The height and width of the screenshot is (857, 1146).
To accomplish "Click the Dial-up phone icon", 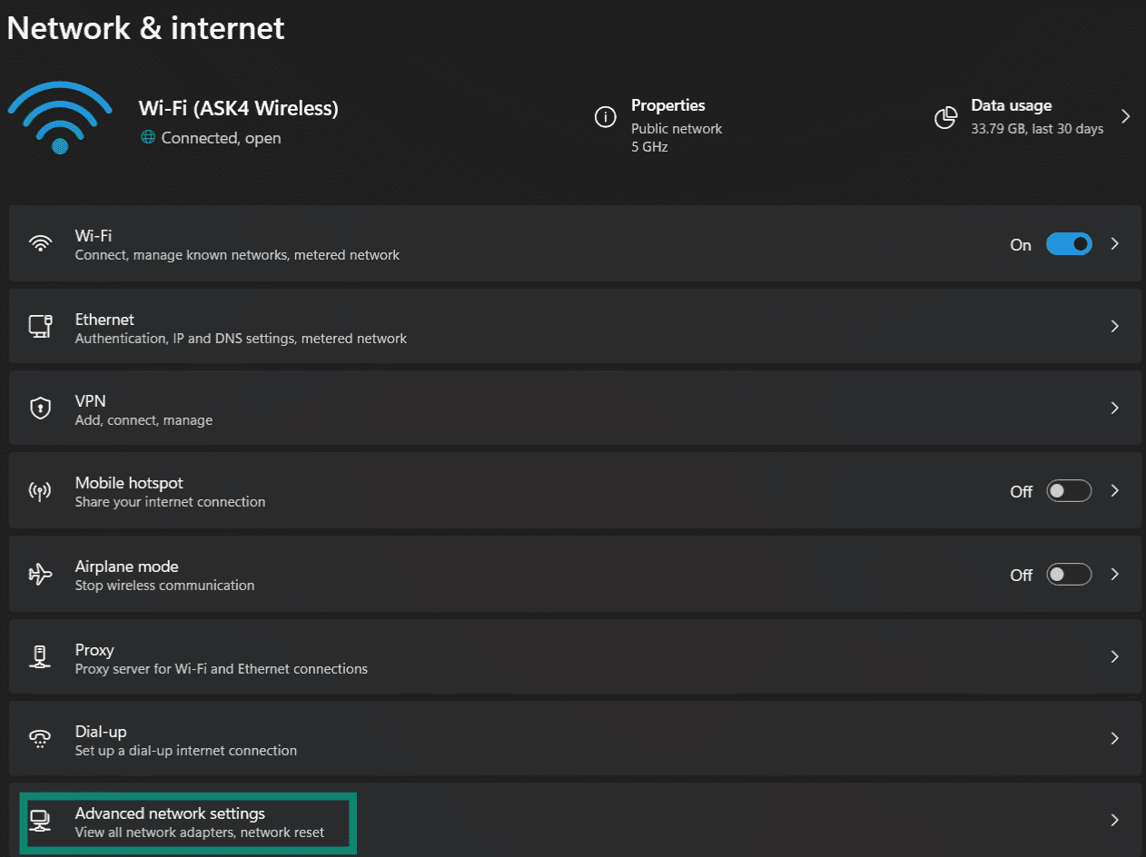I will (x=40, y=738).
